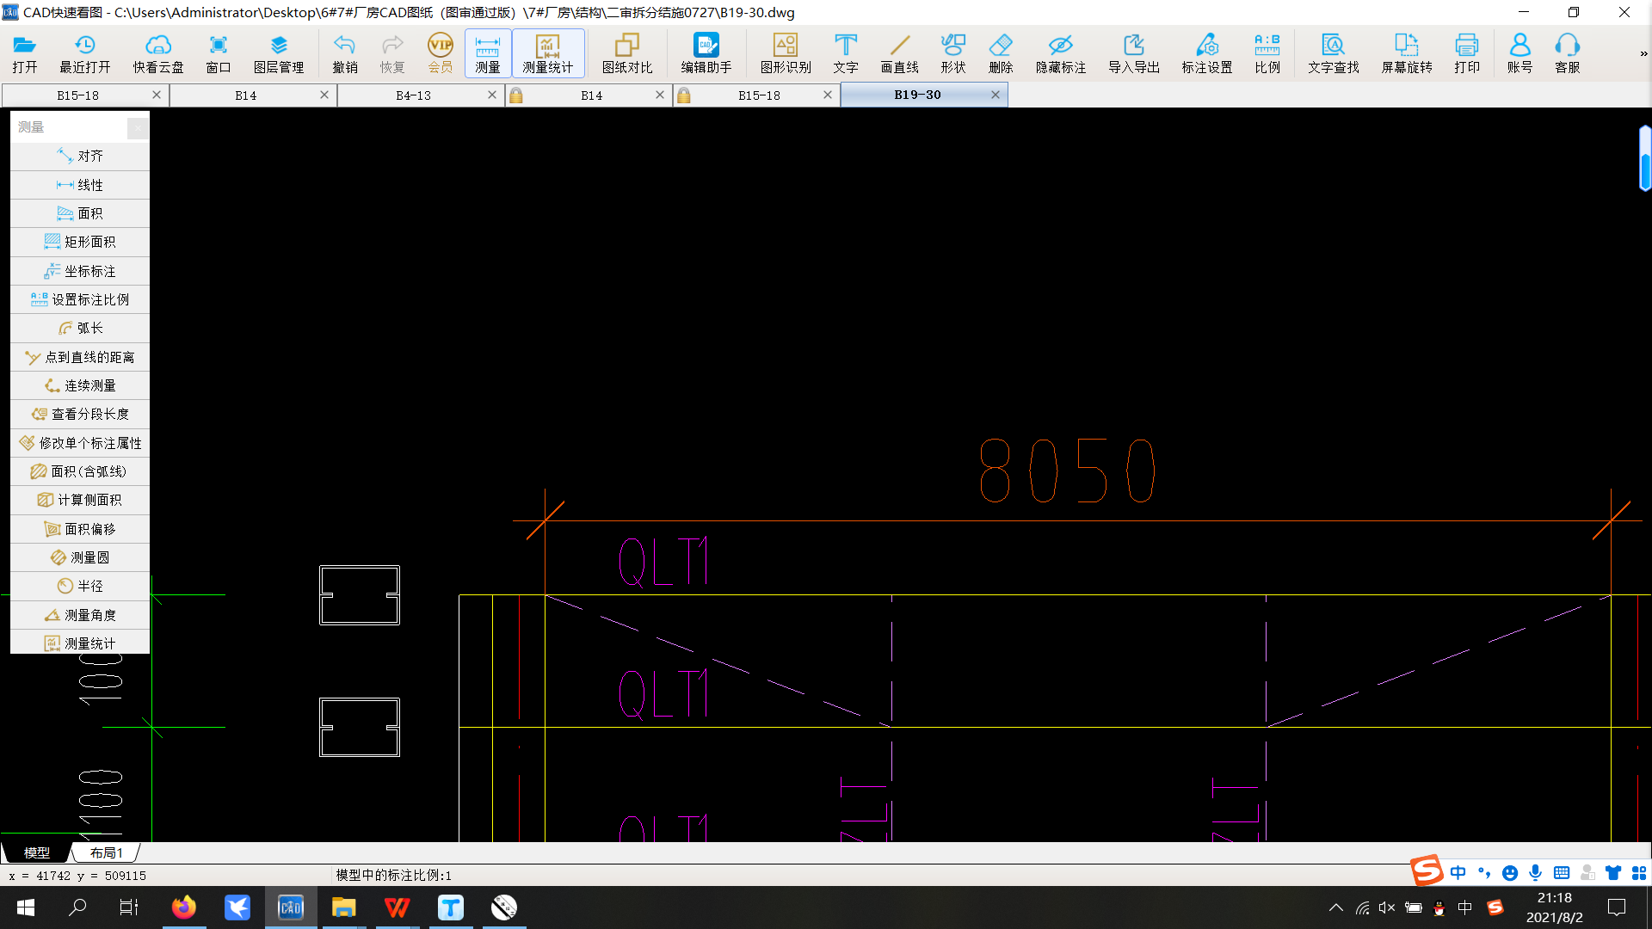Toggle the 测量 measure toolbar button

pos(487,53)
